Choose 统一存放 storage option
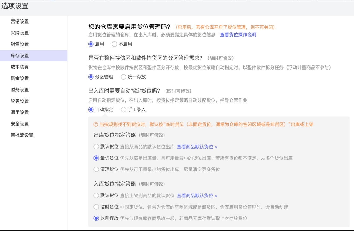The height and width of the screenshot is (231, 354). pos(123,77)
